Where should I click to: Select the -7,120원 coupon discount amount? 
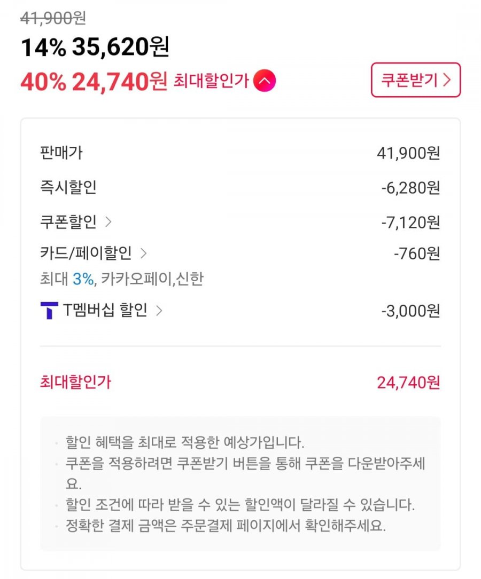click(x=410, y=222)
